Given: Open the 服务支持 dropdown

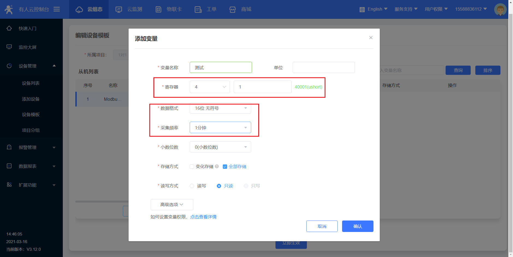Looking at the screenshot, I should click(x=406, y=9).
